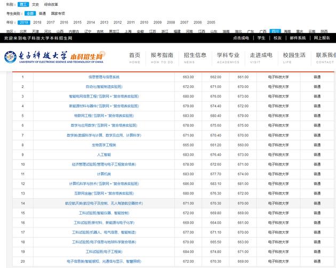
Task: Select year 2008 filter
Action: click(x=171, y=22)
